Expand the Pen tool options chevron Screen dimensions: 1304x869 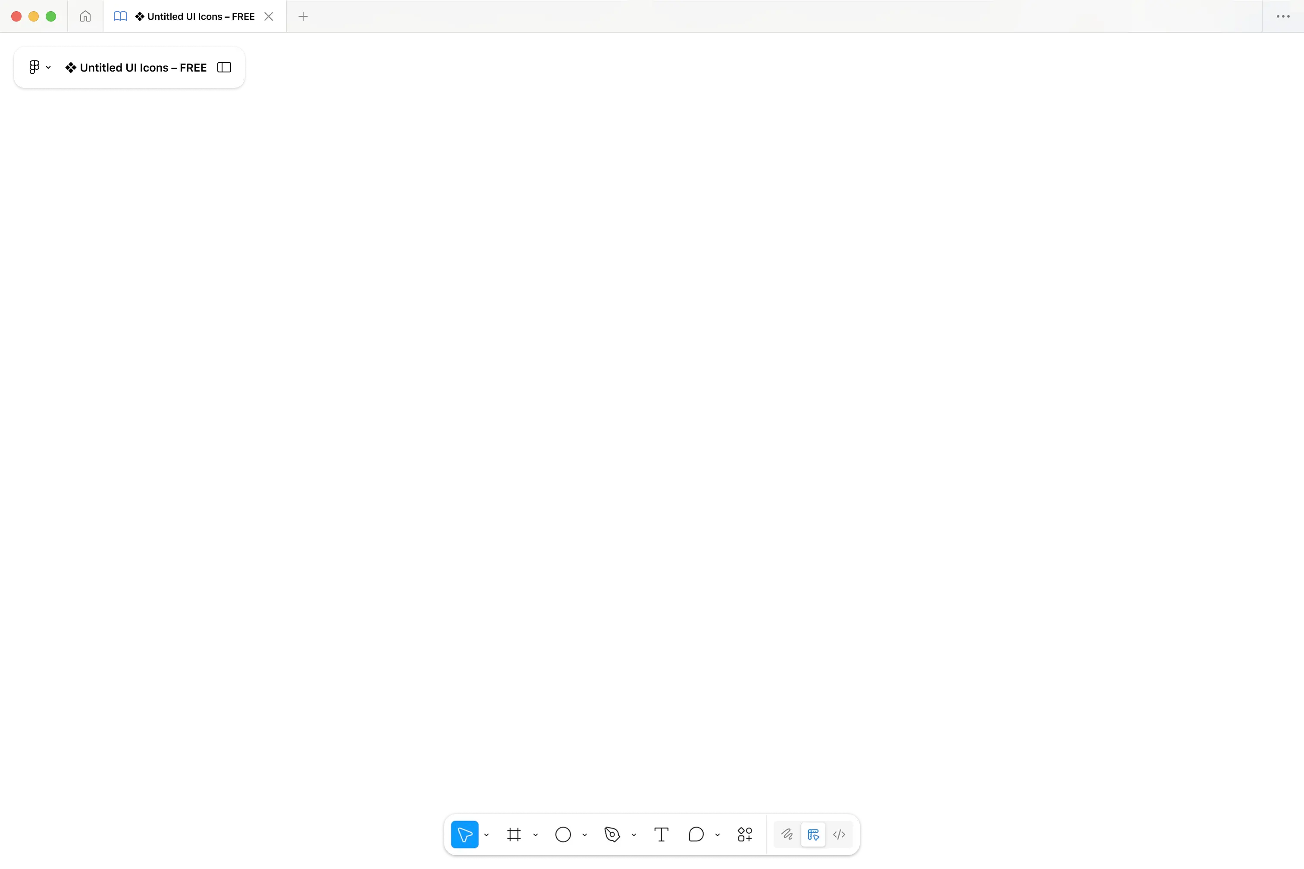[x=634, y=834]
